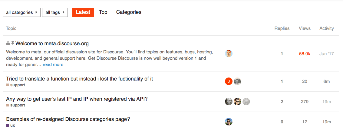Viewport: 343px width, 133px height.
Task: Click the 279 views count
Action: tap(305, 102)
